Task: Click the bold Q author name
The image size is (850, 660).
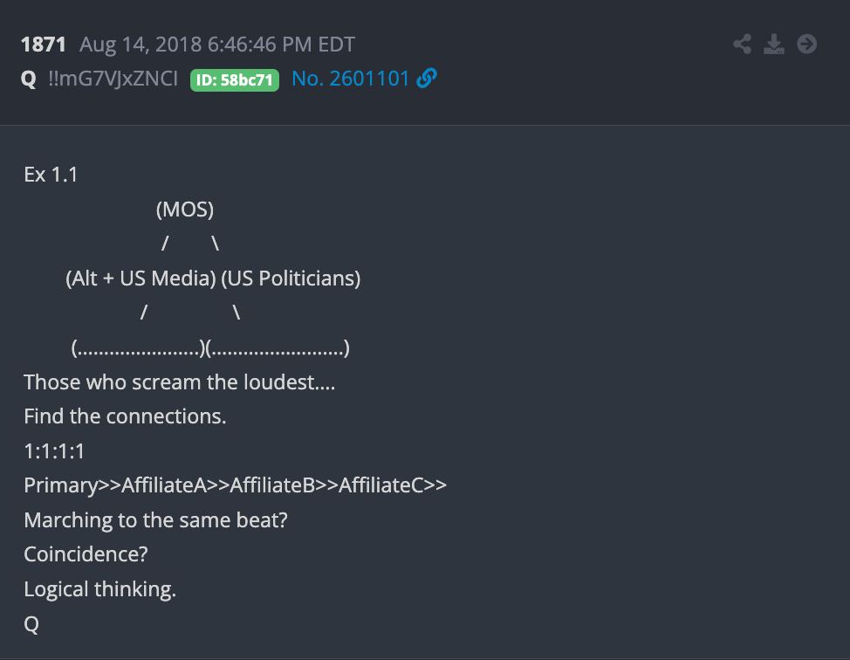Action: [28, 79]
